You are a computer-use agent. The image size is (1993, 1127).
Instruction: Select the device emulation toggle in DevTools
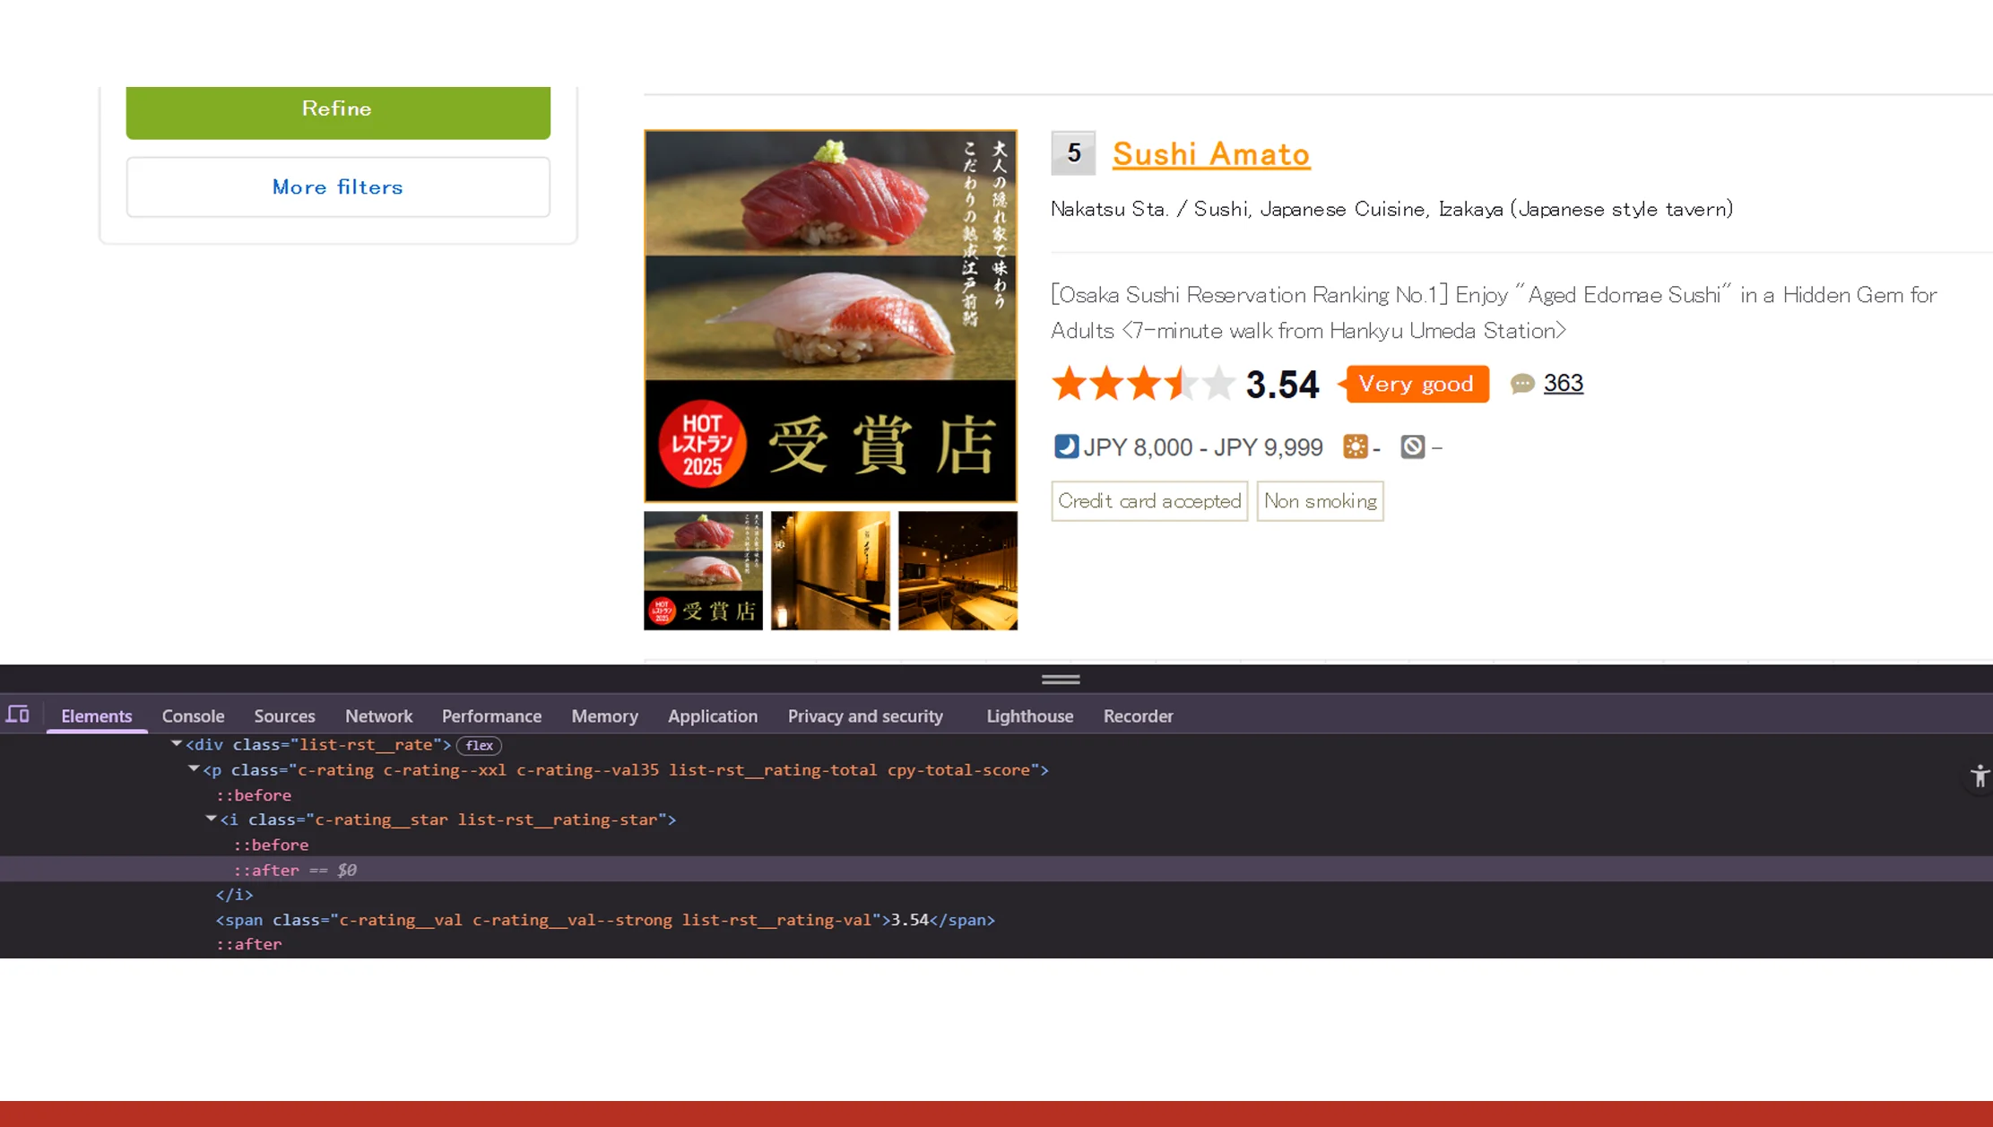click(18, 715)
